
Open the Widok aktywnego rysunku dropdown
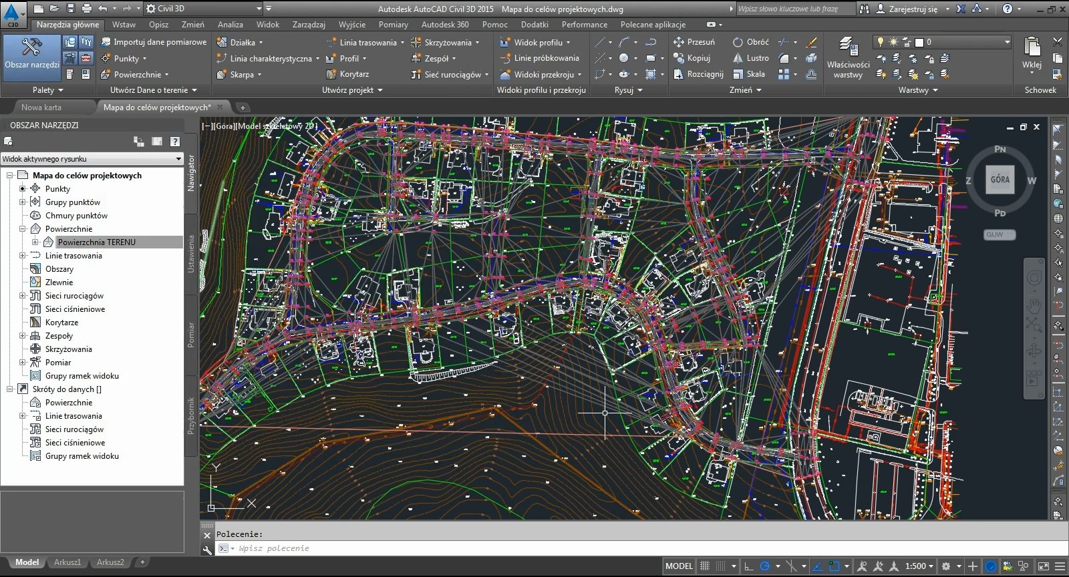click(x=92, y=159)
